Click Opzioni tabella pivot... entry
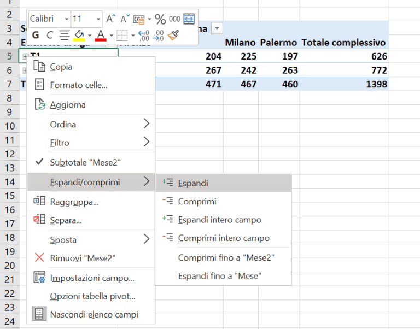Image resolution: width=420 pixels, height=329 pixels. click(x=92, y=296)
